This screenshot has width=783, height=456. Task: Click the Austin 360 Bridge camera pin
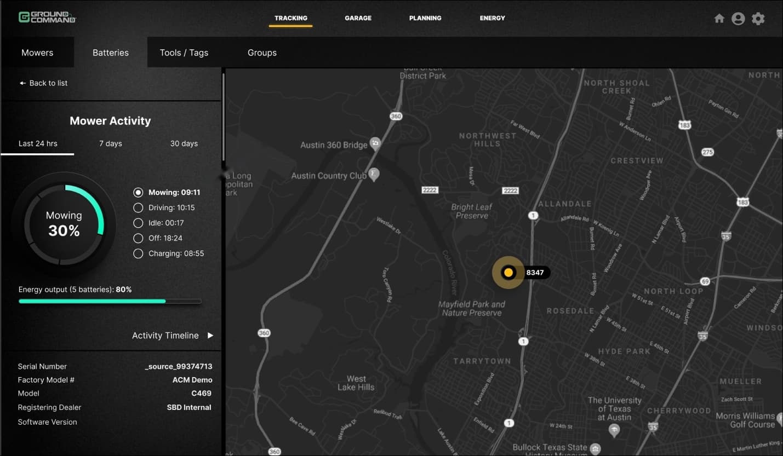pyautogui.click(x=375, y=143)
